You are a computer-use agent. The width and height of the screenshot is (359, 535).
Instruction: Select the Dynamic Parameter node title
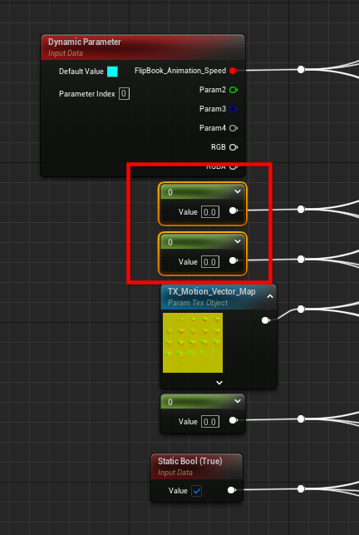(85, 42)
